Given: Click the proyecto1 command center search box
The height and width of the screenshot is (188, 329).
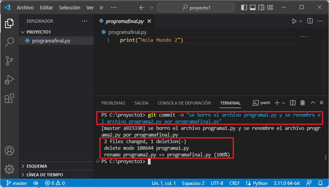Looking at the screenshot, I should (196, 7).
